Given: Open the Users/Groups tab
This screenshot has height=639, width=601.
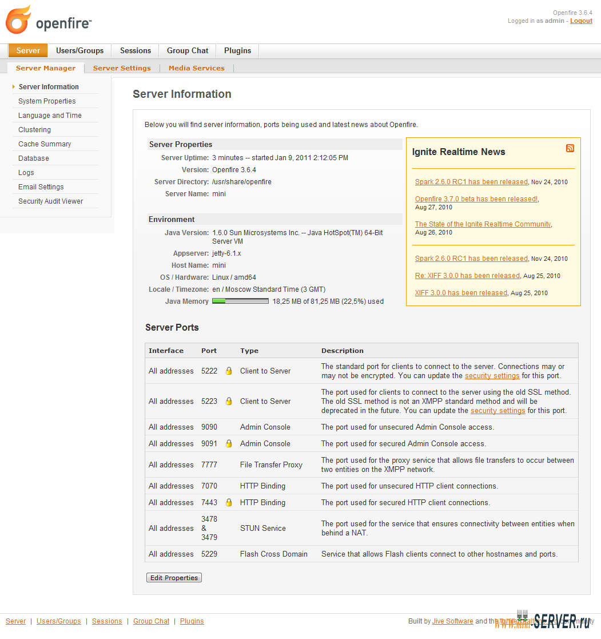Looking at the screenshot, I should click(80, 50).
